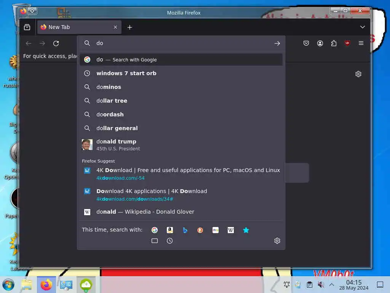Choose the 'doordash' suggestion
Image resolution: width=390 pixels, height=293 pixels.
tap(181, 114)
